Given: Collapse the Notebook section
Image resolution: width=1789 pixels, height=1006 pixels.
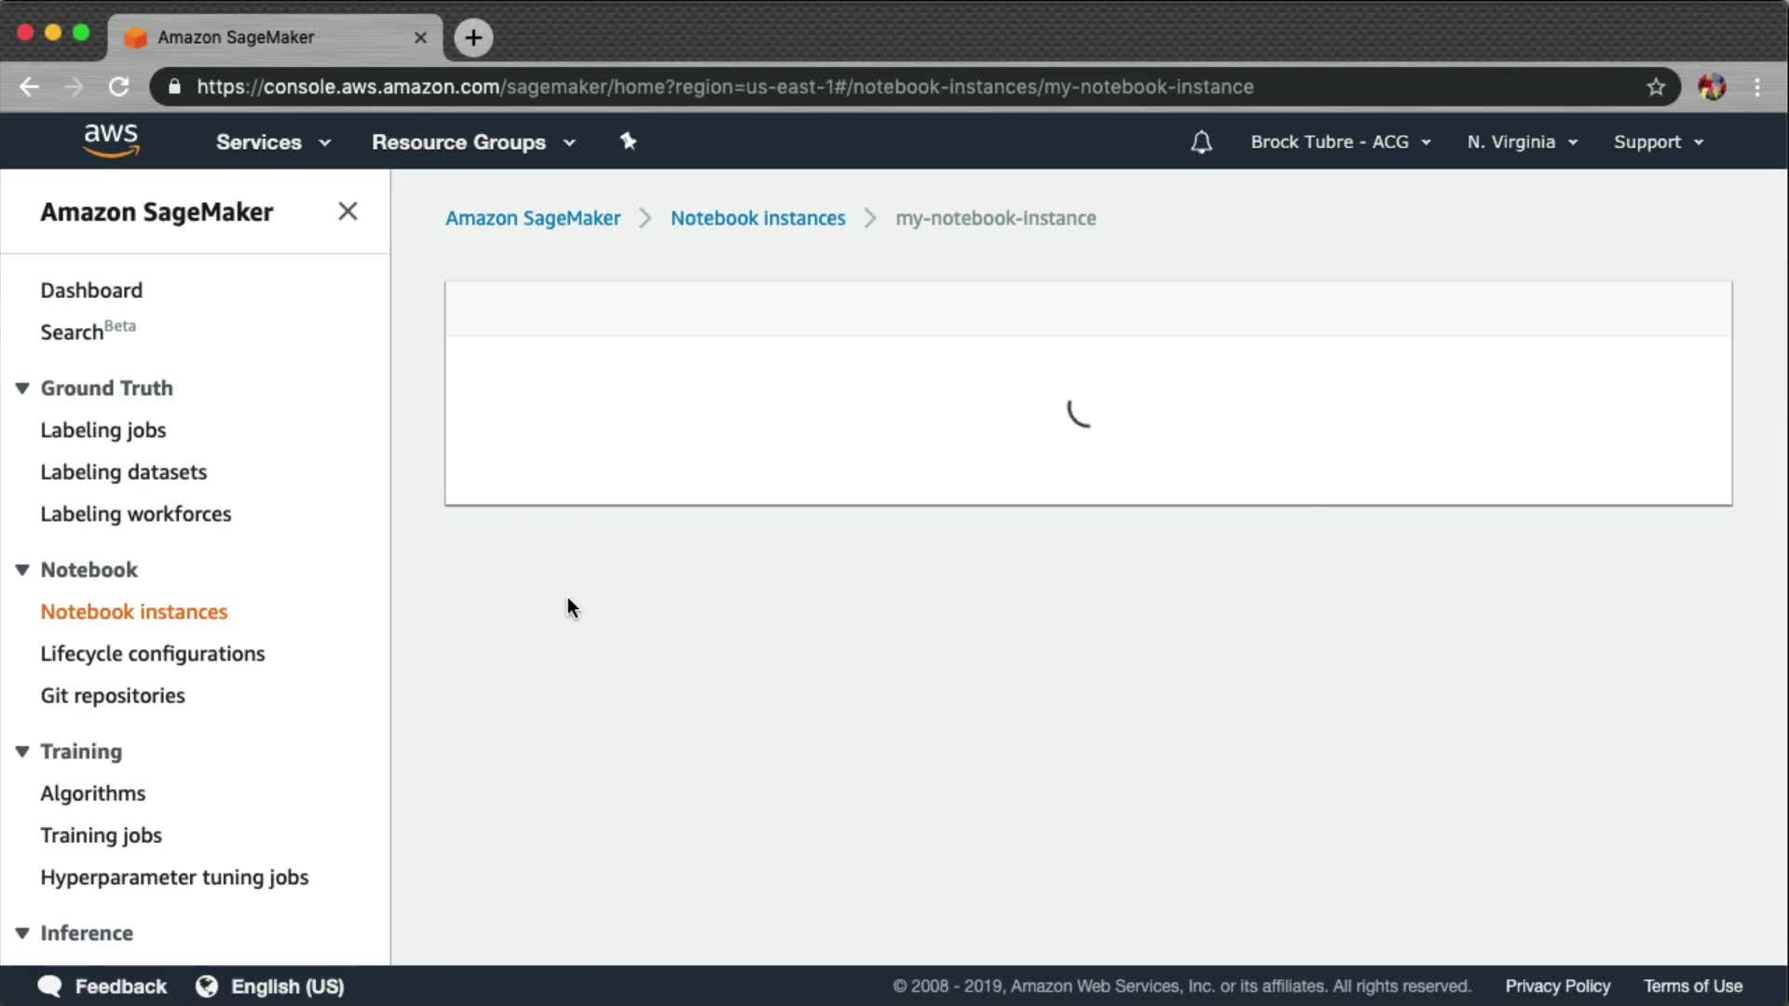Looking at the screenshot, I should [x=22, y=570].
